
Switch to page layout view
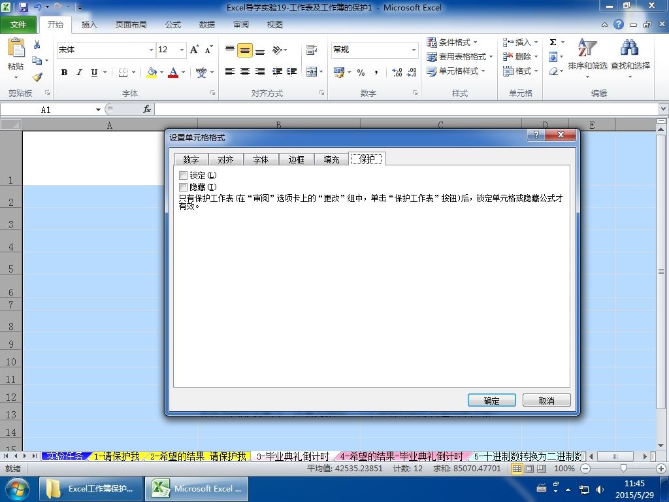[529, 469]
